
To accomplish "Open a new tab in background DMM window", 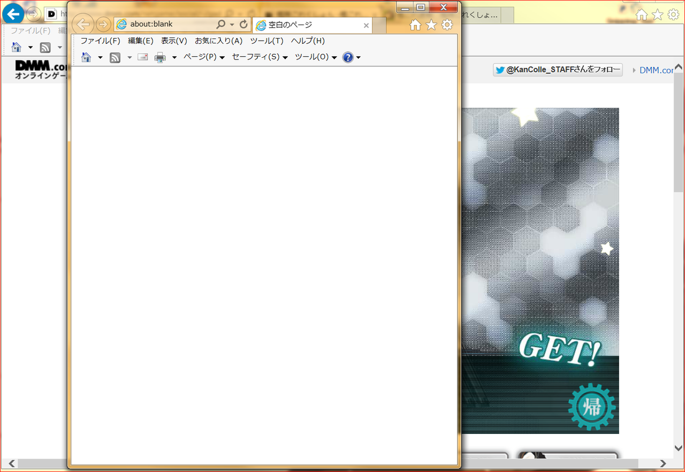I will 507,16.
